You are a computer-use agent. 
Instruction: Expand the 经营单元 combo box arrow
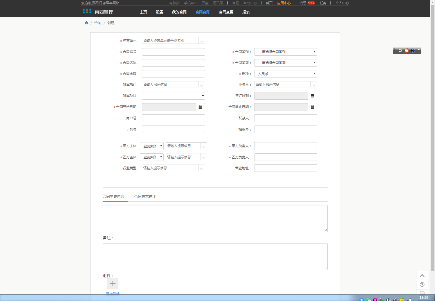pyautogui.click(x=202, y=41)
